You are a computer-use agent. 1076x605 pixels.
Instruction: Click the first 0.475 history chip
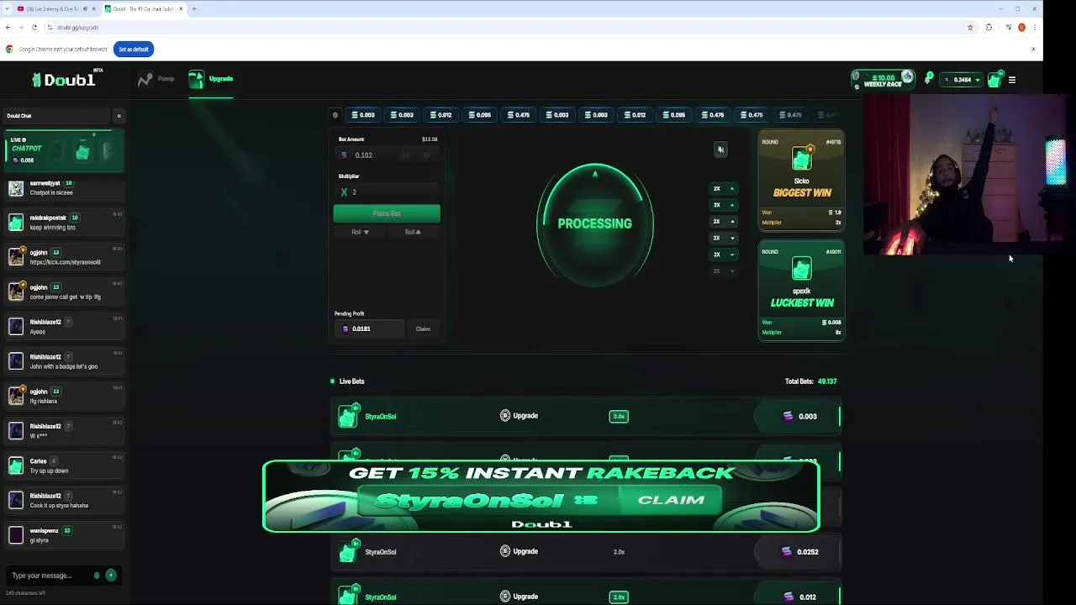pyautogui.click(x=518, y=115)
